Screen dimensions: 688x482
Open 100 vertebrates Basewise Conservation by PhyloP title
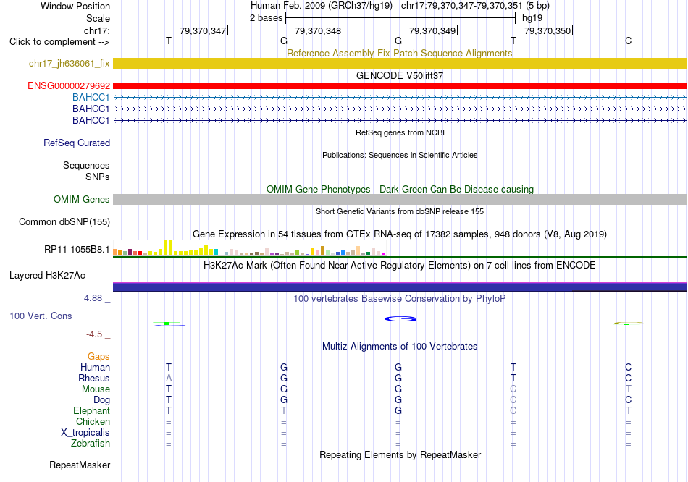click(x=400, y=299)
